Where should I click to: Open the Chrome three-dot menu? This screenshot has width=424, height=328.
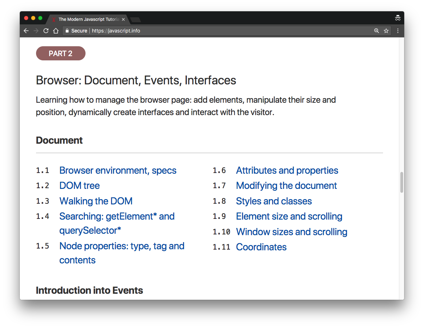[x=398, y=31]
